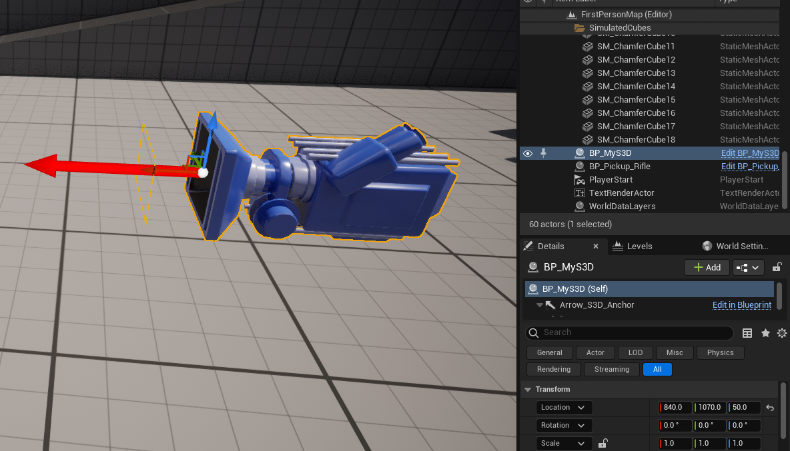Open the Scale type dropdown
Image resolution: width=790 pixels, height=451 pixels.
pos(564,444)
